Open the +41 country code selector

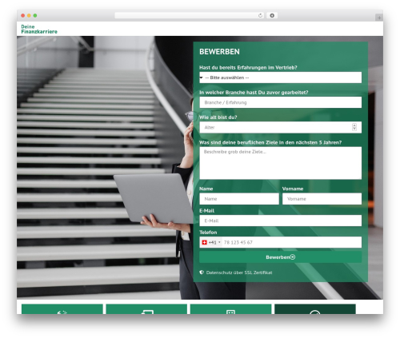[x=211, y=242]
